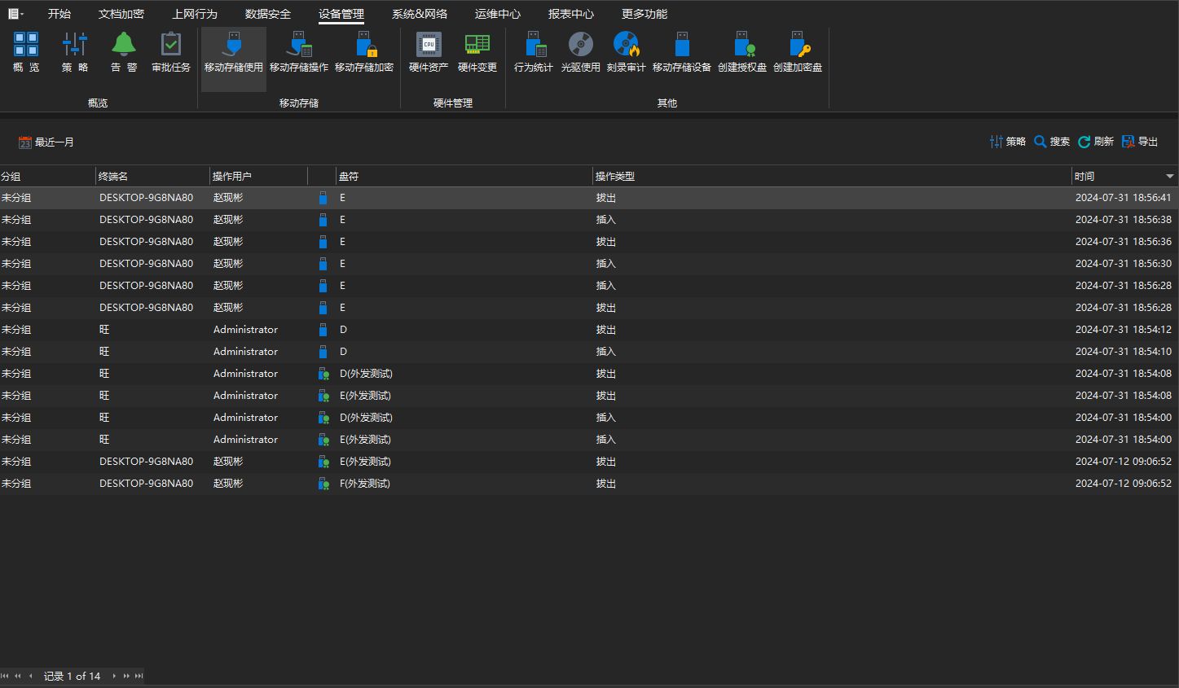The image size is (1179, 688).
Task: Go to the last record page
Action: (139, 676)
